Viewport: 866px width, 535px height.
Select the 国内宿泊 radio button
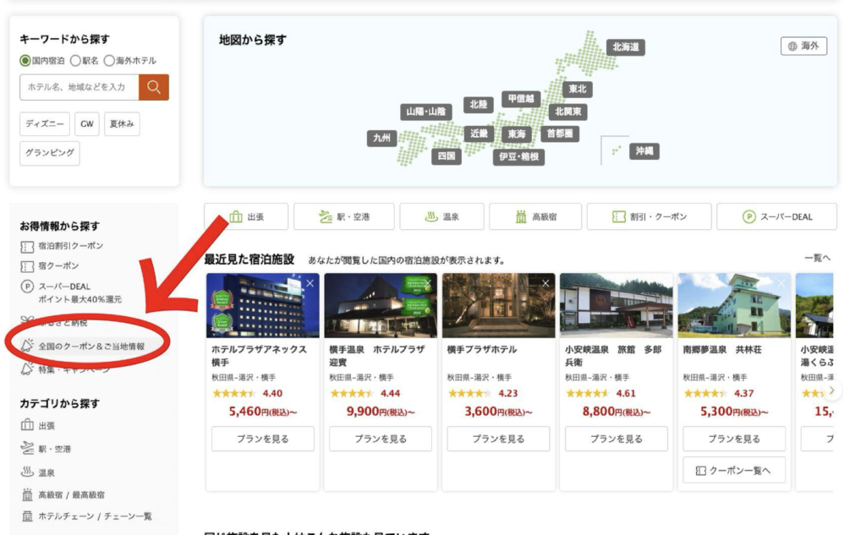point(25,61)
